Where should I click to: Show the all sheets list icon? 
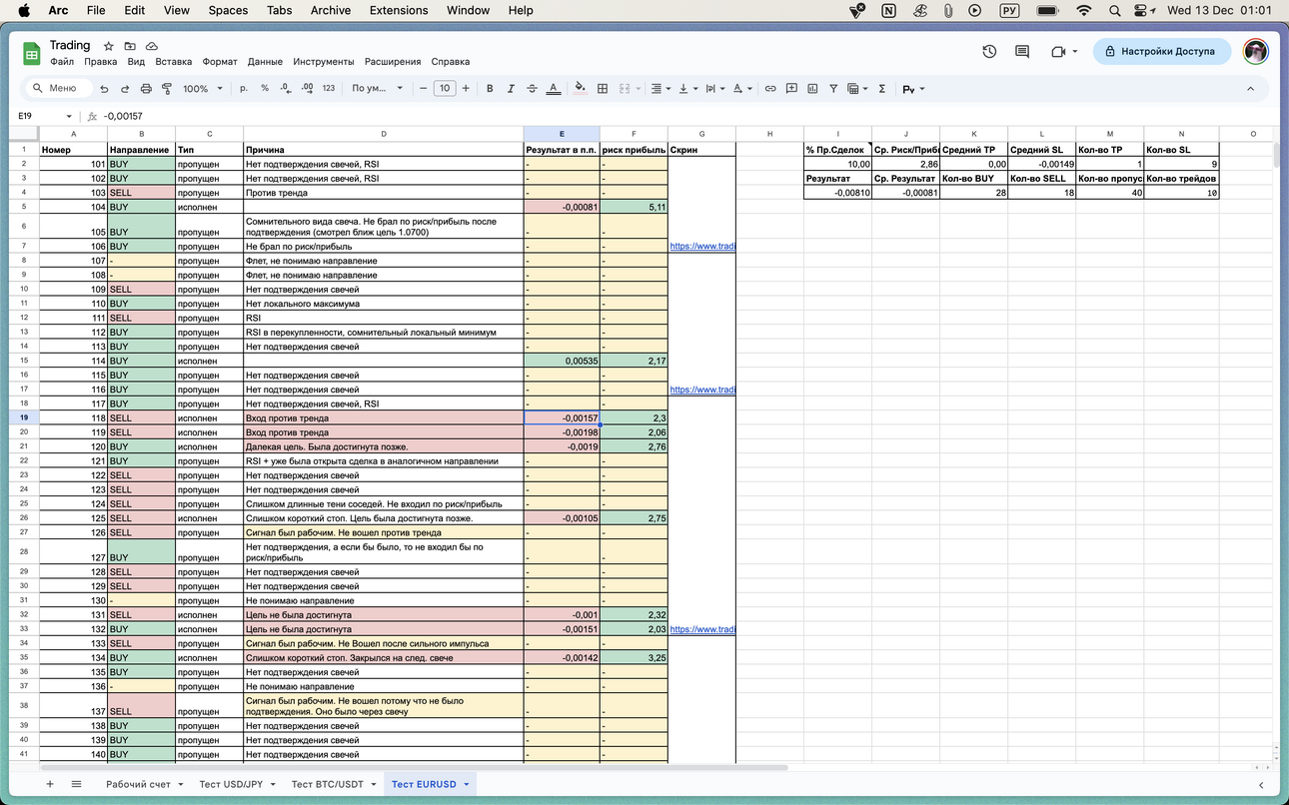(x=77, y=784)
